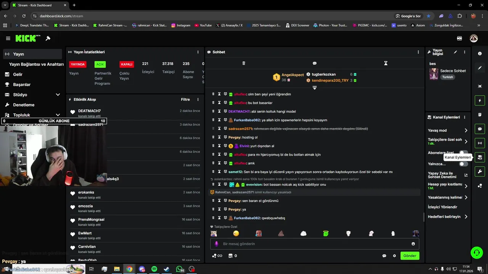Click the lightning bolt icon in right sidebar
Image resolution: width=488 pixels, height=274 pixels.
(x=480, y=100)
